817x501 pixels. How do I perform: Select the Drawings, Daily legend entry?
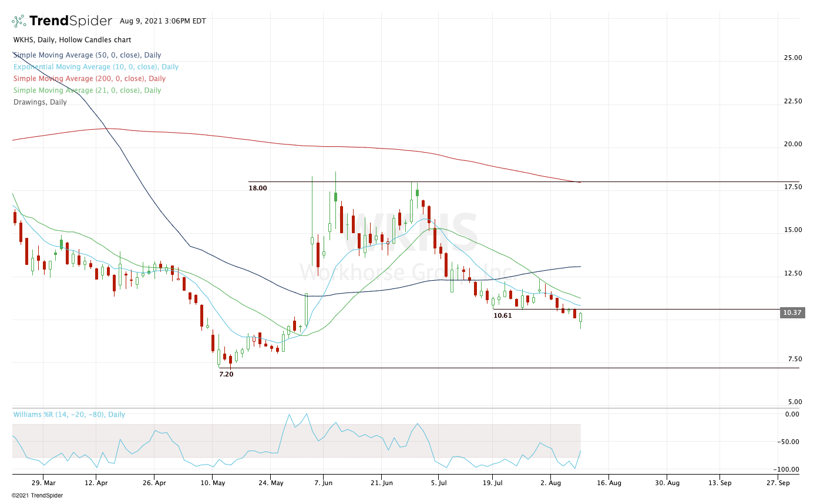pos(40,102)
